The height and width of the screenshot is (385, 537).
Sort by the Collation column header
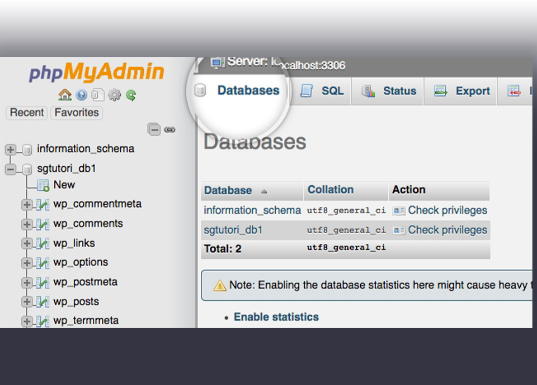[x=331, y=190]
